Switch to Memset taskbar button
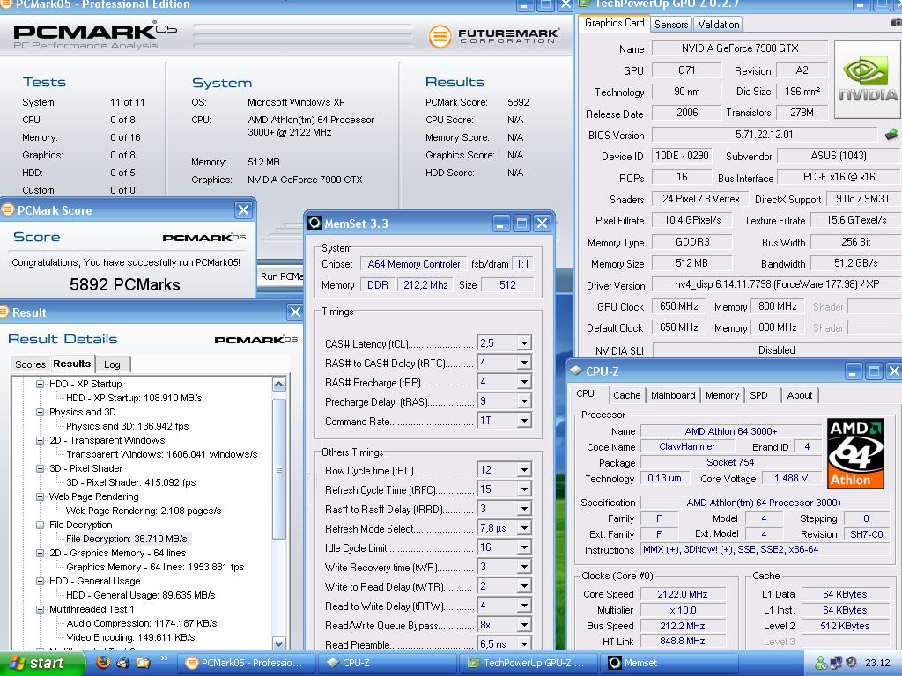The image size is (902, 676). [669, 663]
